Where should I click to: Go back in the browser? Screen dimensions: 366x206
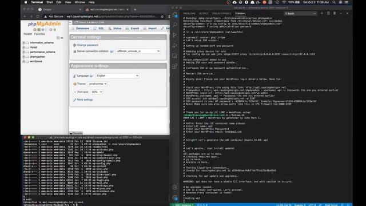(x=25, y=17)
